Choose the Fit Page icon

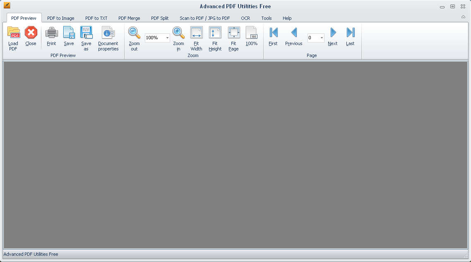coord(233,33)
